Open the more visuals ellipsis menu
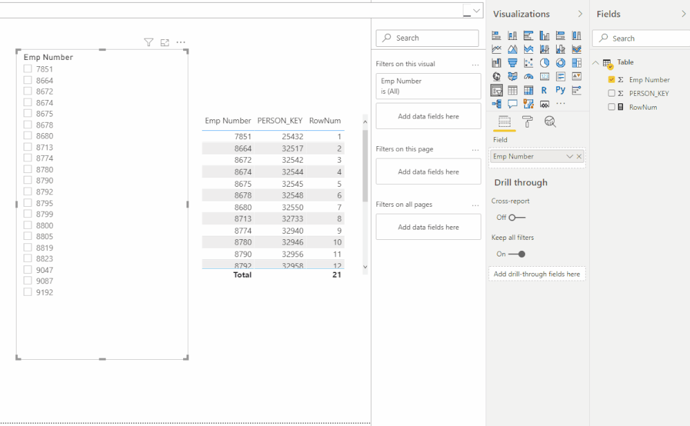 (x=560, y=104)
